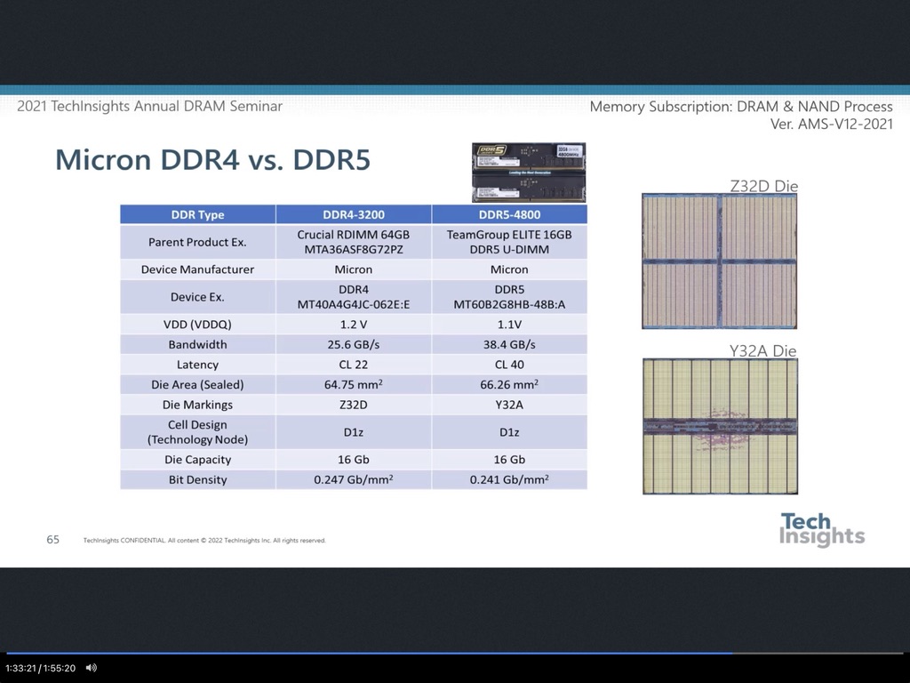Screen dimensions: 910x683
Task: Click the unplayed end of the progress bar
Action: coord(818,654)
